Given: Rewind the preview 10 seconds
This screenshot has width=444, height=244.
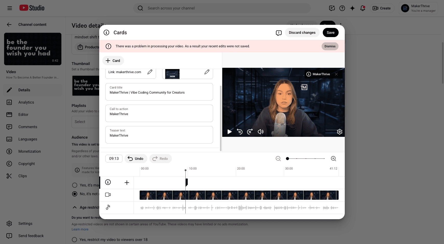Looking at the screenshot, I should pos(240,132).
